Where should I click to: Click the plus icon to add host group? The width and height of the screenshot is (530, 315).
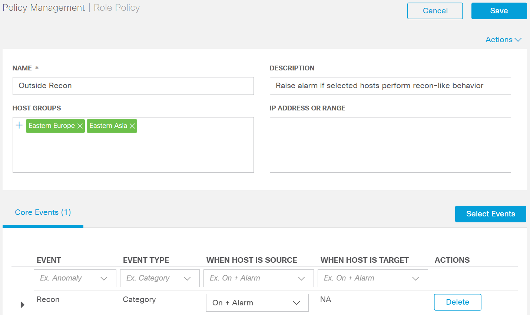click(19, 125)
